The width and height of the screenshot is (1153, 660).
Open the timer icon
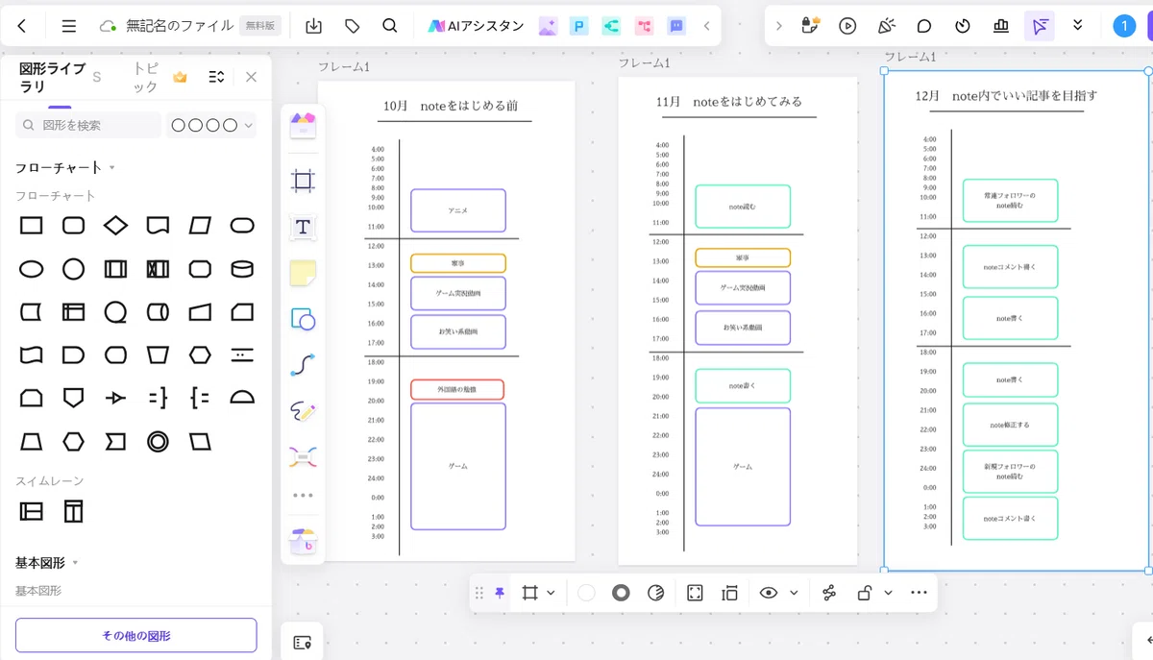(963, 26)
